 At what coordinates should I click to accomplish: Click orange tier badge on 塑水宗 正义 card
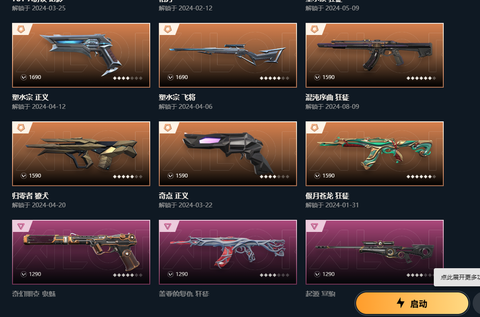[21, 29]
